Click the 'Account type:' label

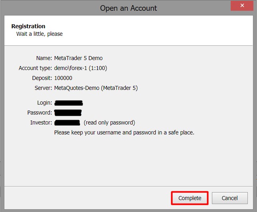tap(35, 68)
